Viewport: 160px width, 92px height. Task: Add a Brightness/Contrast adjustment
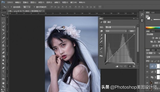[x=153, y=38]
